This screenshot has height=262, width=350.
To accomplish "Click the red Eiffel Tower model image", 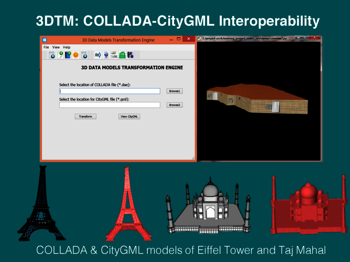I will (128, 204).
